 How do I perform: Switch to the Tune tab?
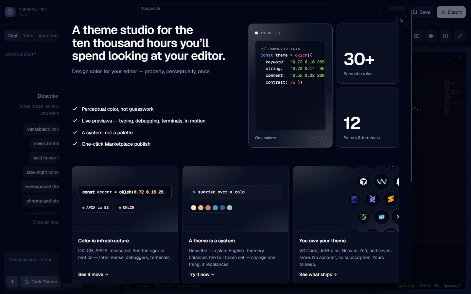click(x=28, y=36)
